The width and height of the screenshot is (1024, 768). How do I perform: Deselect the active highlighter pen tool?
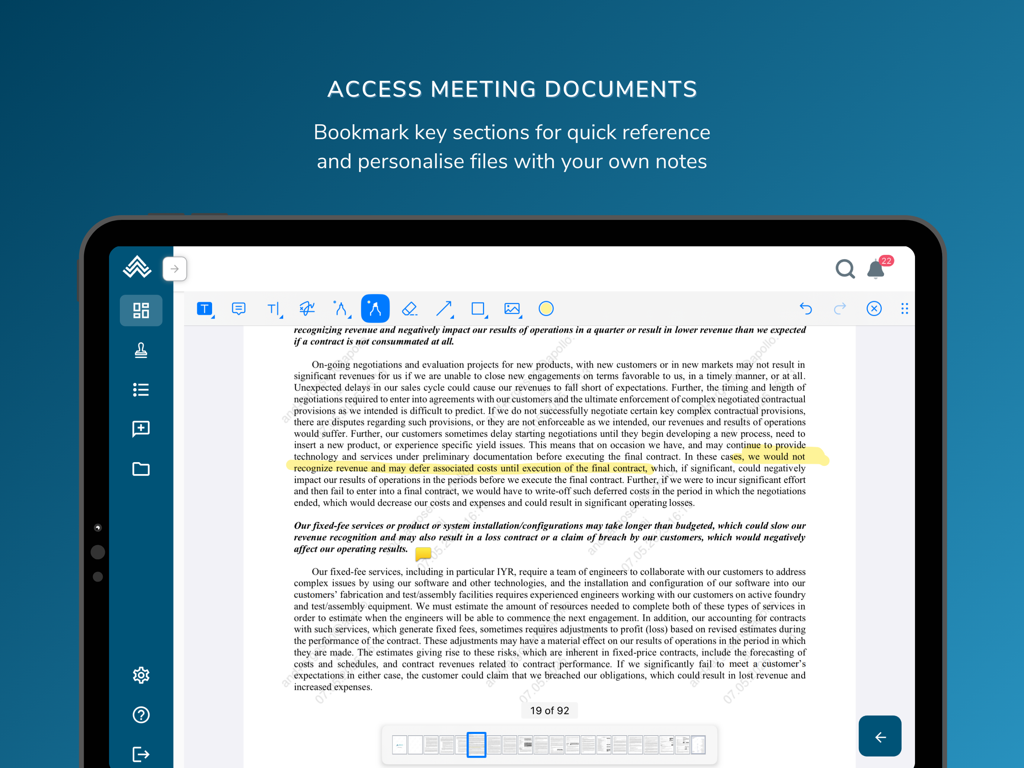point(375,309)
